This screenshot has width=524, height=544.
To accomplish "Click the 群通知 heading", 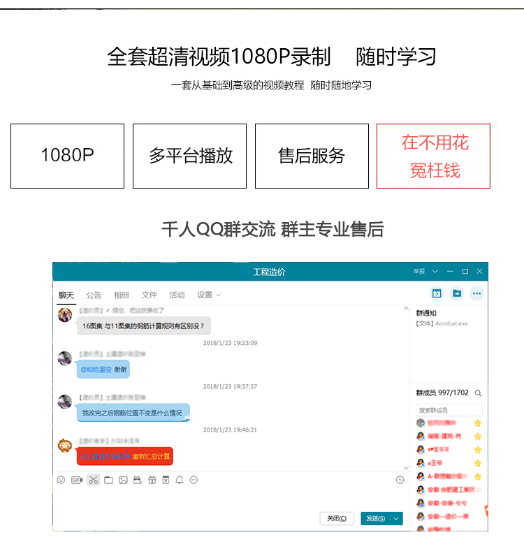I will click(426, 313).
